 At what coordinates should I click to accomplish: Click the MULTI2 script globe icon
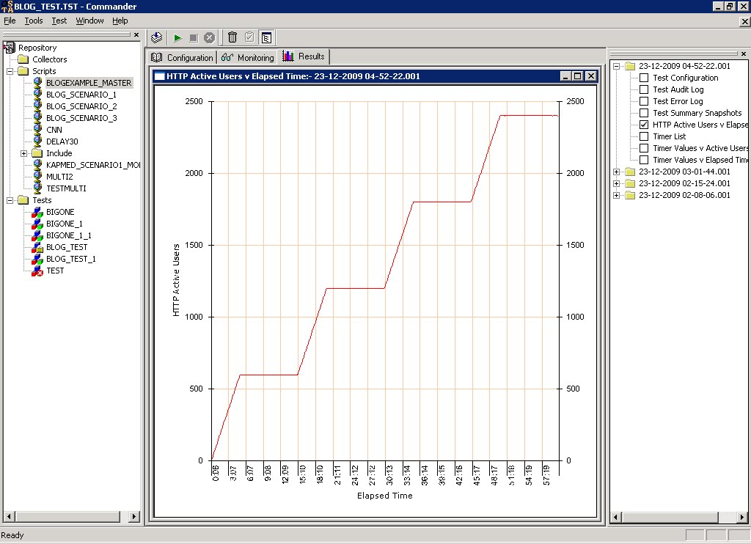[x=37, y=176]
